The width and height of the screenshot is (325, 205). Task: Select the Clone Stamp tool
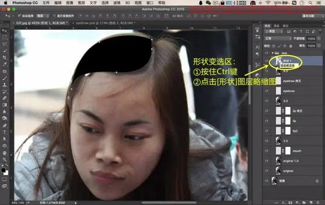point(4,85)
